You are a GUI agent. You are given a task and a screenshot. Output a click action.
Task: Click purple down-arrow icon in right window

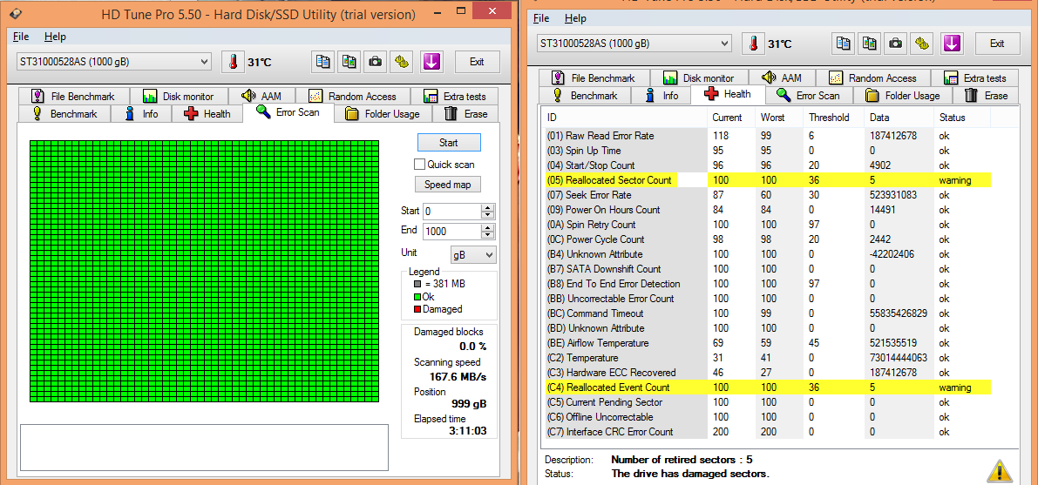(x=951, y=44)
